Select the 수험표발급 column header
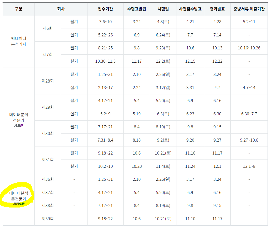 coord(137,9)
